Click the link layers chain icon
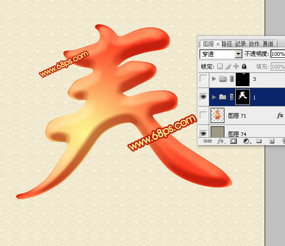Screen dimensions: 285x246 (x=207, y=141)
